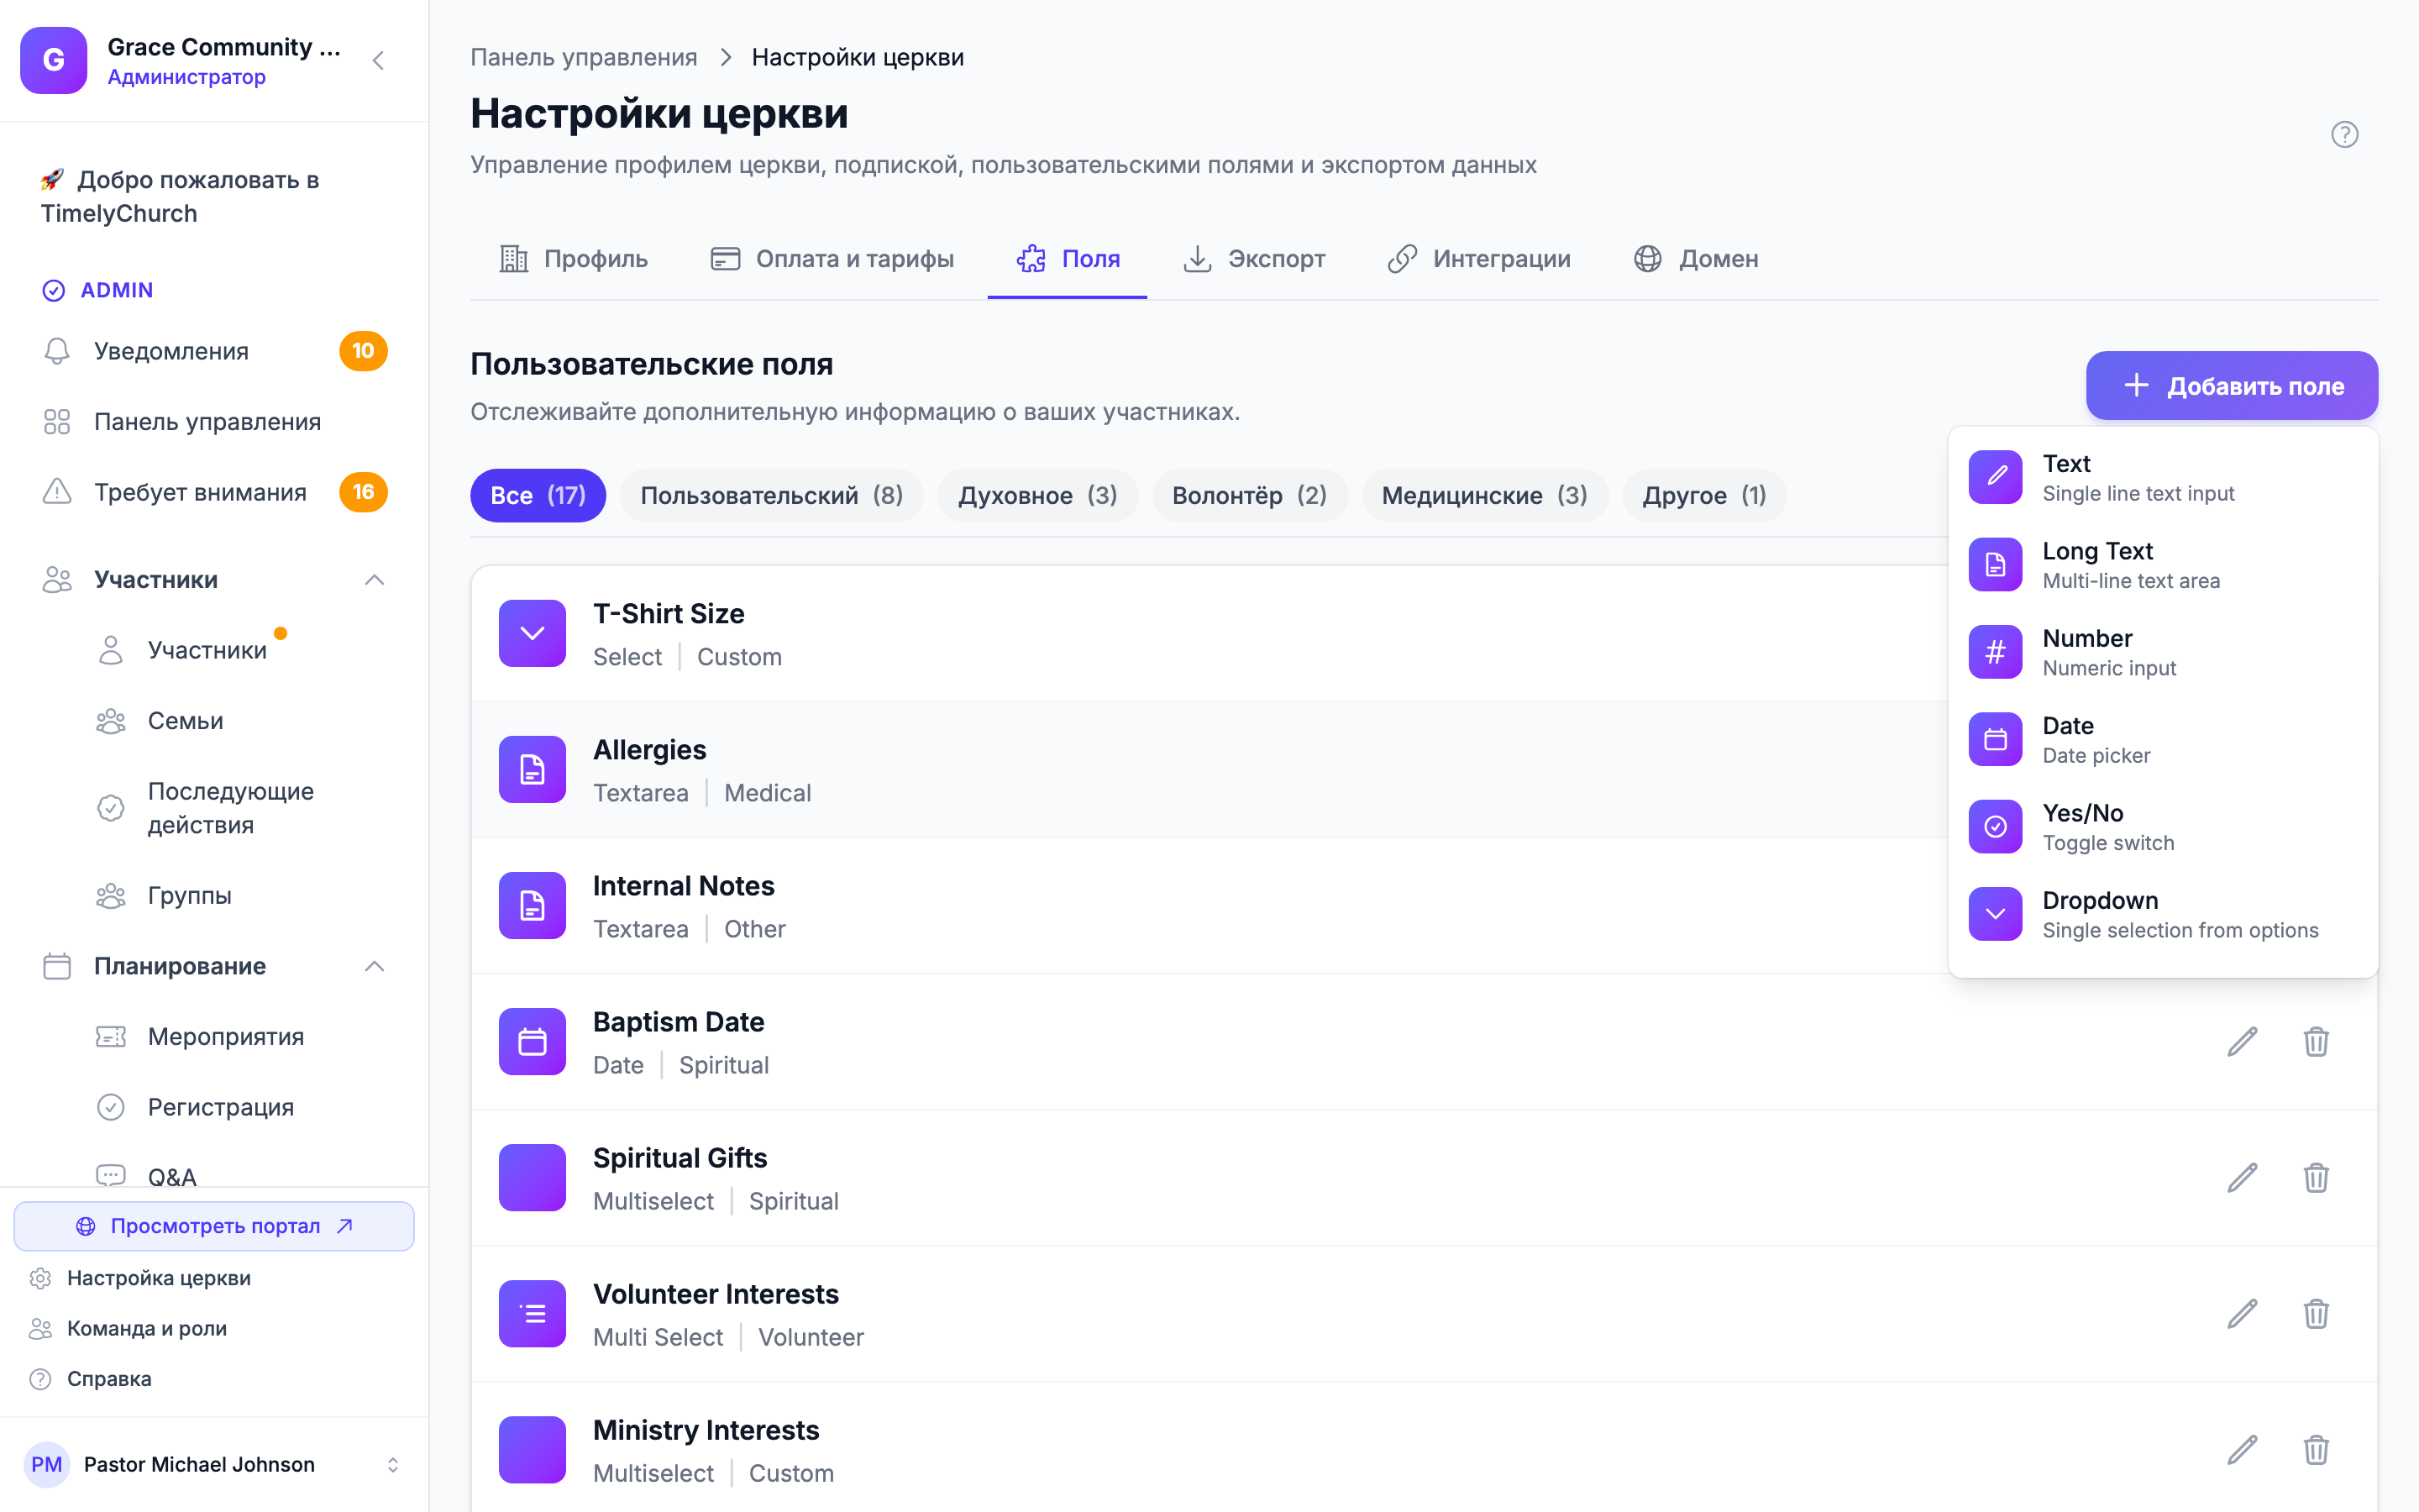Filter by Волонтёр (2)

pyautogui.click(x=1250, y=495)
